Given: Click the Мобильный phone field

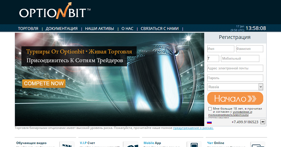Looking at the screenshot, I should [240, 58].
